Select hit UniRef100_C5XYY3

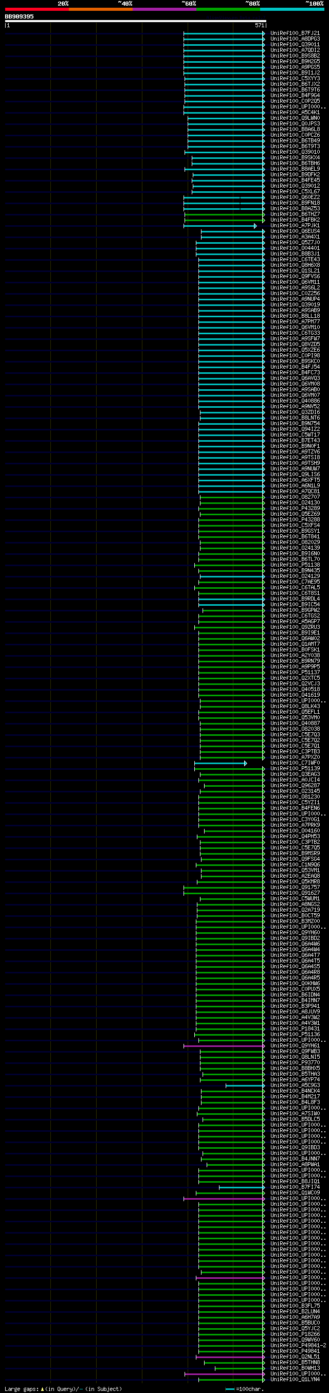[295, 78]
